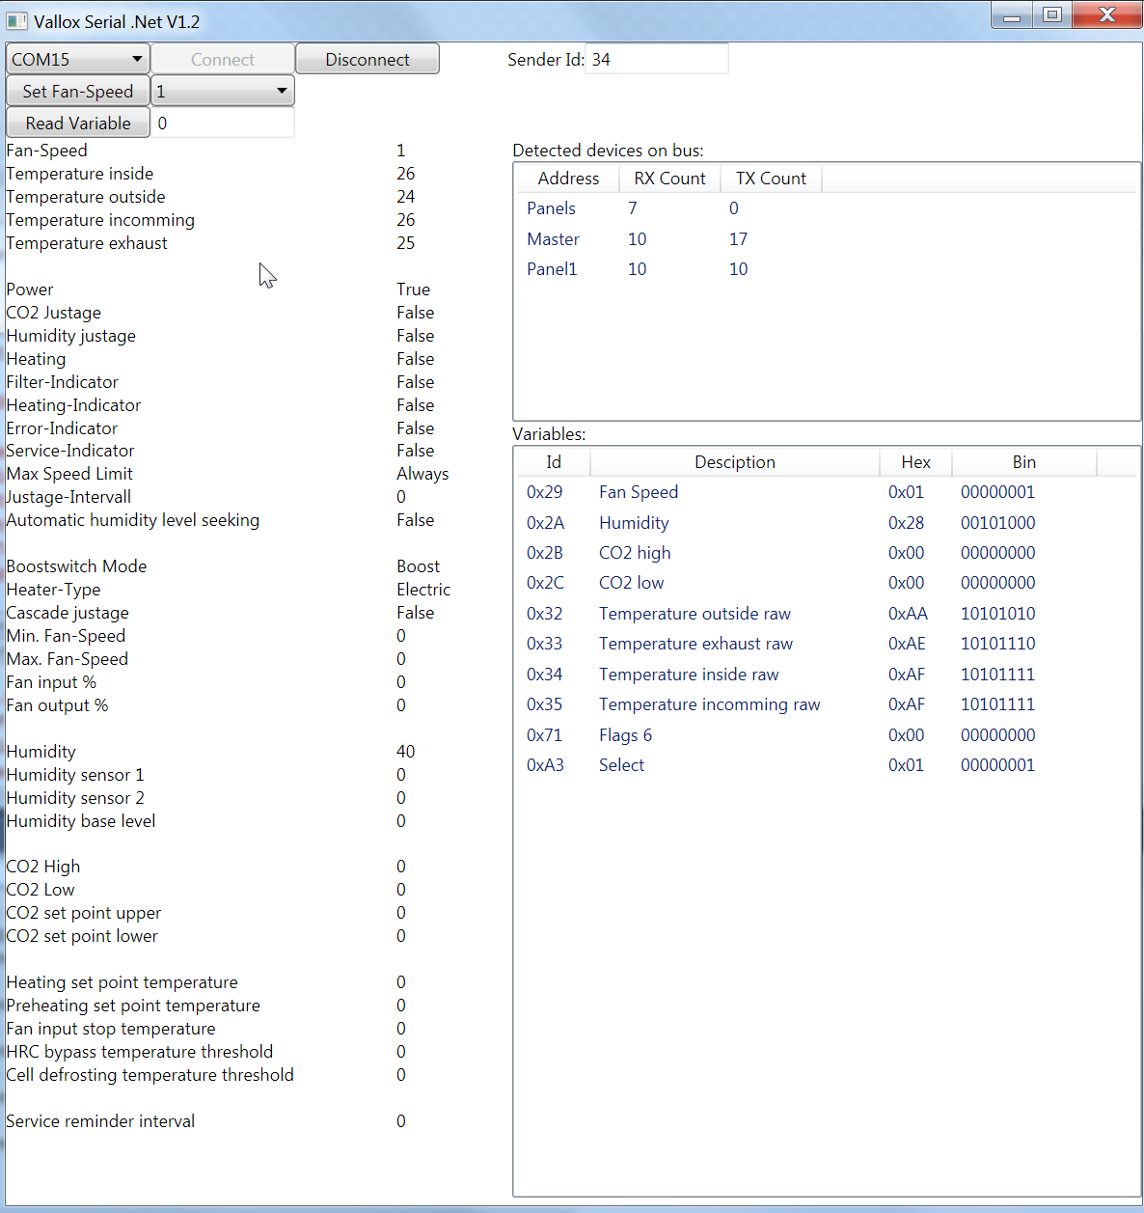
Task: Click the Filter-Indicator label
Action: [x=63, y=382]
